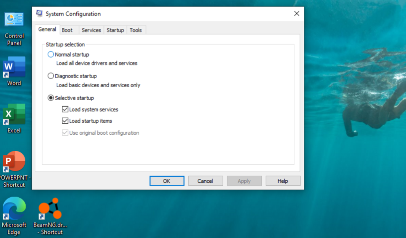The image size is (406, 238).
Task: Cancel the System Configuration changes
Action: pos(205,180)
